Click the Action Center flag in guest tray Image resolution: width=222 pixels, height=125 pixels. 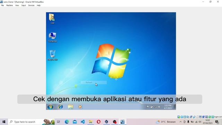148,107
